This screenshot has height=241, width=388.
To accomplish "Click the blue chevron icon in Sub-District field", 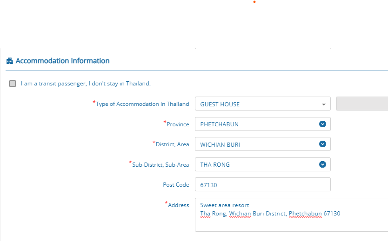I will 322,164.
